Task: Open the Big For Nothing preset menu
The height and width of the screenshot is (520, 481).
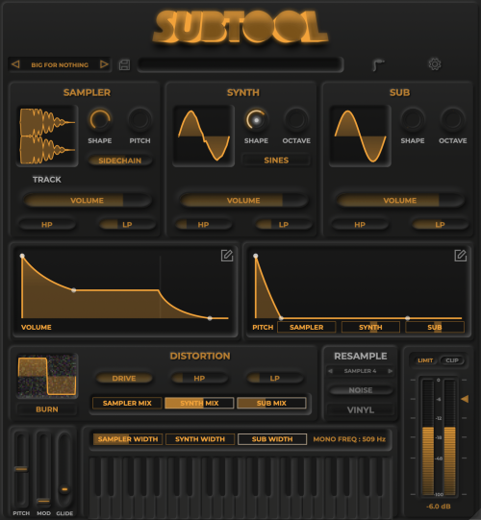Action: click(60, 64)
